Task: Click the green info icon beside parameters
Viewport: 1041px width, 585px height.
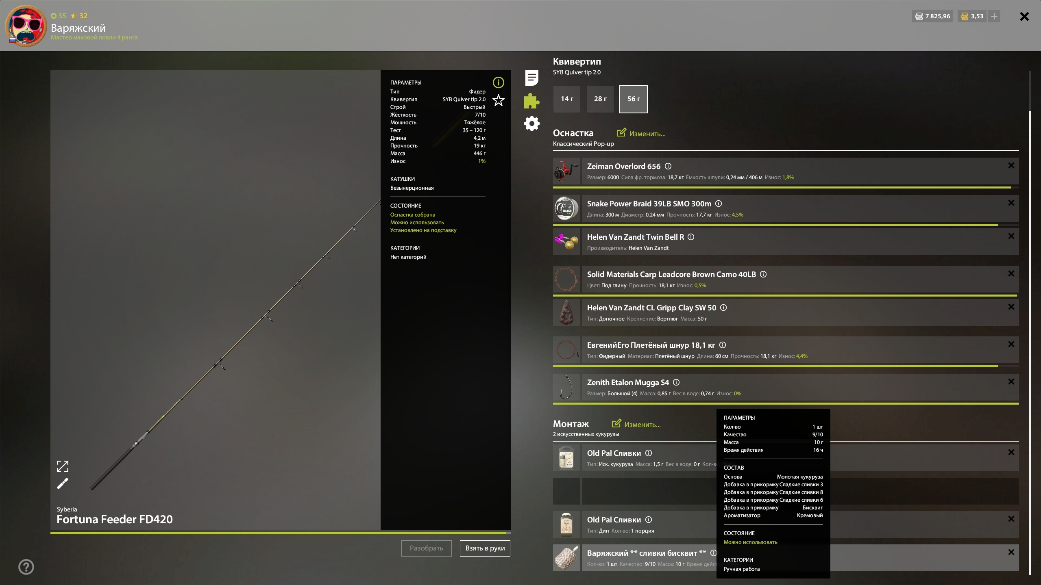Action: [498, 82]
